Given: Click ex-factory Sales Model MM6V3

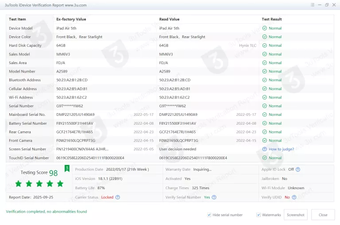Looking at the screenshot, I should pyautogui.click(x=63, y=54).
